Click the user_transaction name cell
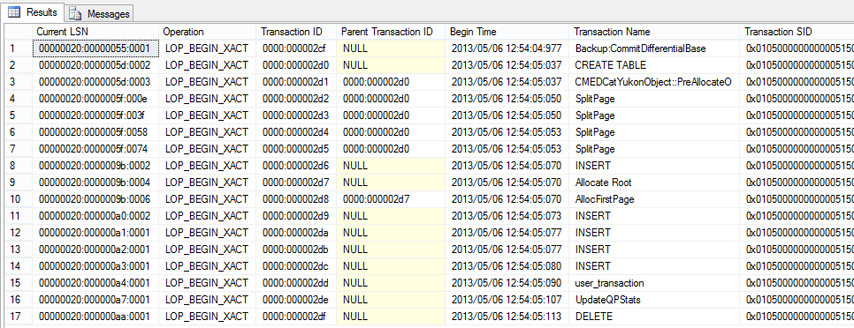 (655, 283)
